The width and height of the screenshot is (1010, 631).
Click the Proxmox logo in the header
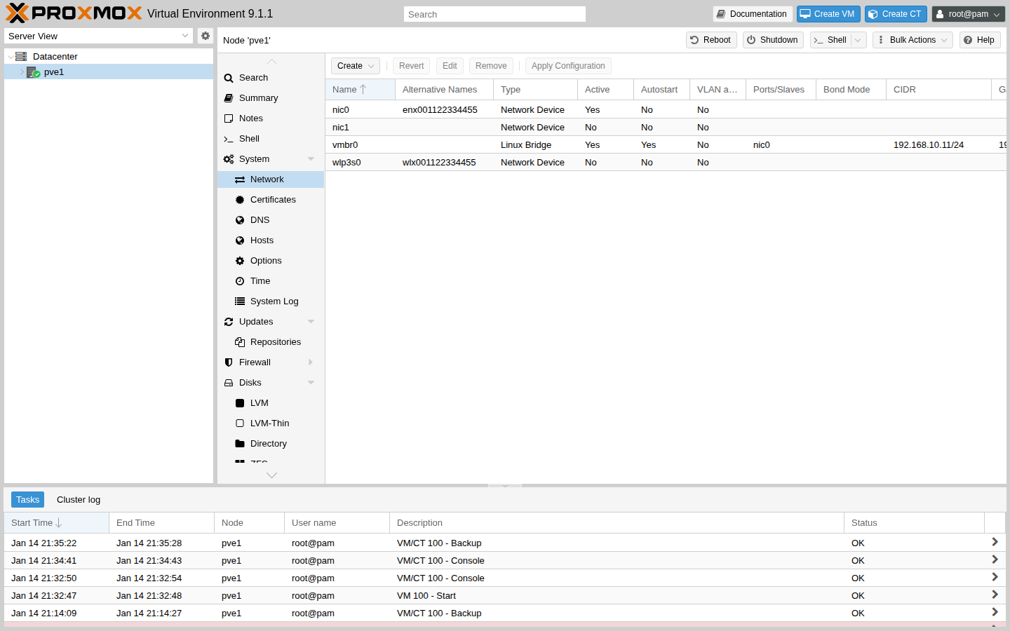(74, 13)
